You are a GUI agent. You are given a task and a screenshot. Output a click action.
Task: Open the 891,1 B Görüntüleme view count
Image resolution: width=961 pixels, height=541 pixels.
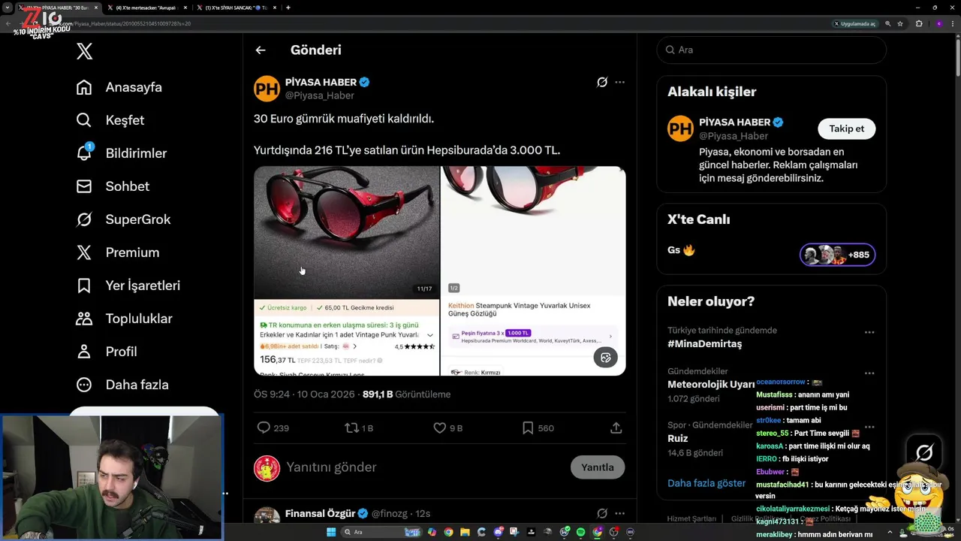point(406,394)
